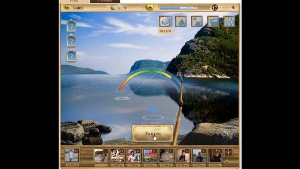
Task: Open the last friend avatar before the plus
Action: point(215,155)
